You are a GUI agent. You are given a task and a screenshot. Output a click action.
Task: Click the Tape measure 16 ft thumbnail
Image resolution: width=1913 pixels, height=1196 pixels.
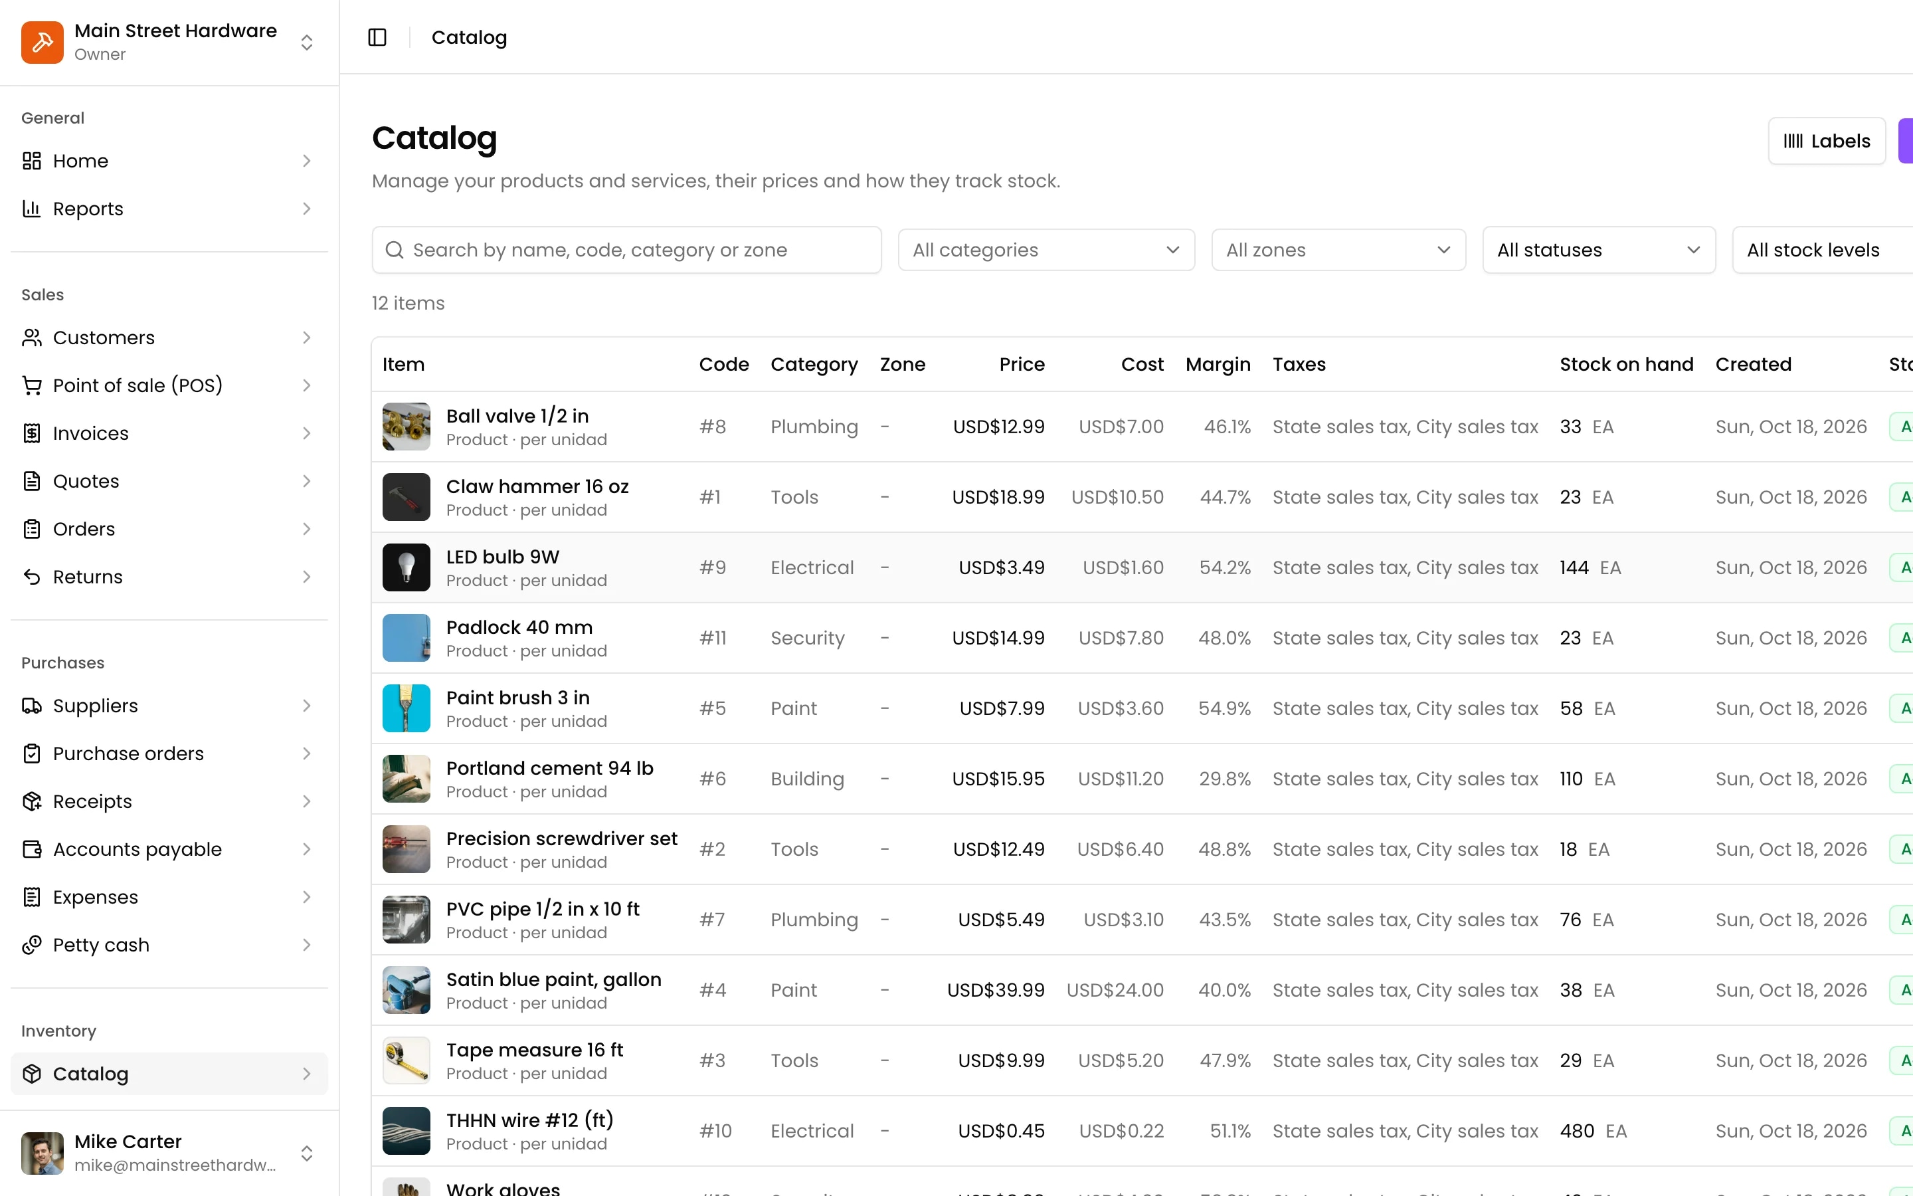click(x=407, y=1060)
